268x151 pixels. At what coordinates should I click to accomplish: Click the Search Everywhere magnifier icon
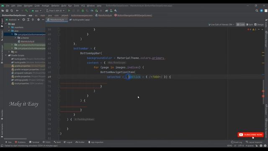257,10
